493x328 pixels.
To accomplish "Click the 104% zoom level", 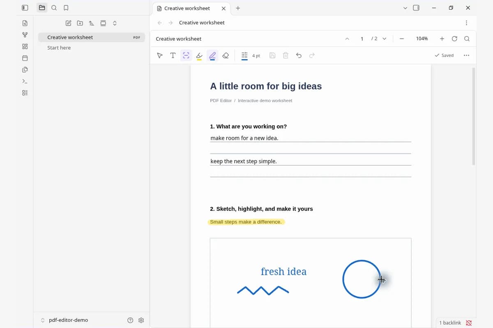I will (x=422, y=39).
